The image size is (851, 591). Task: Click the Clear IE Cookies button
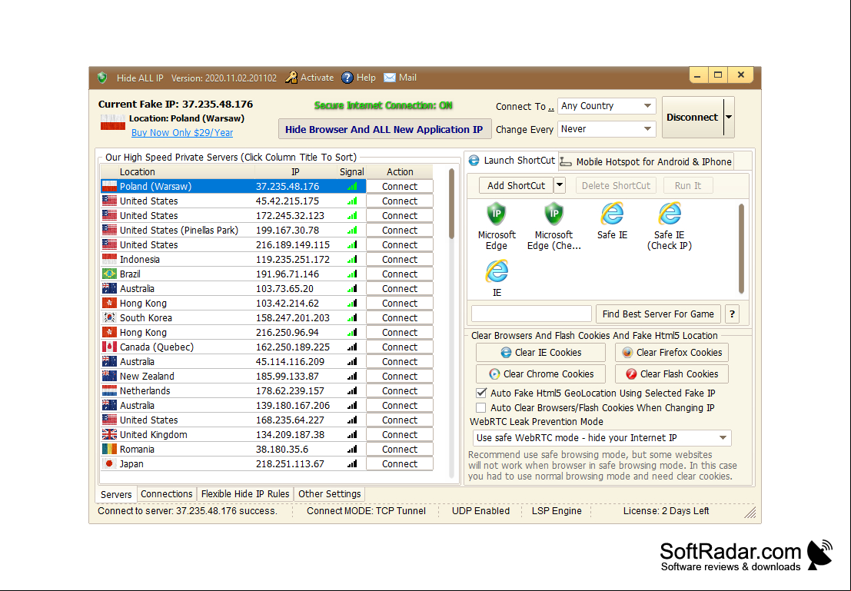click(x=540, y=353)
